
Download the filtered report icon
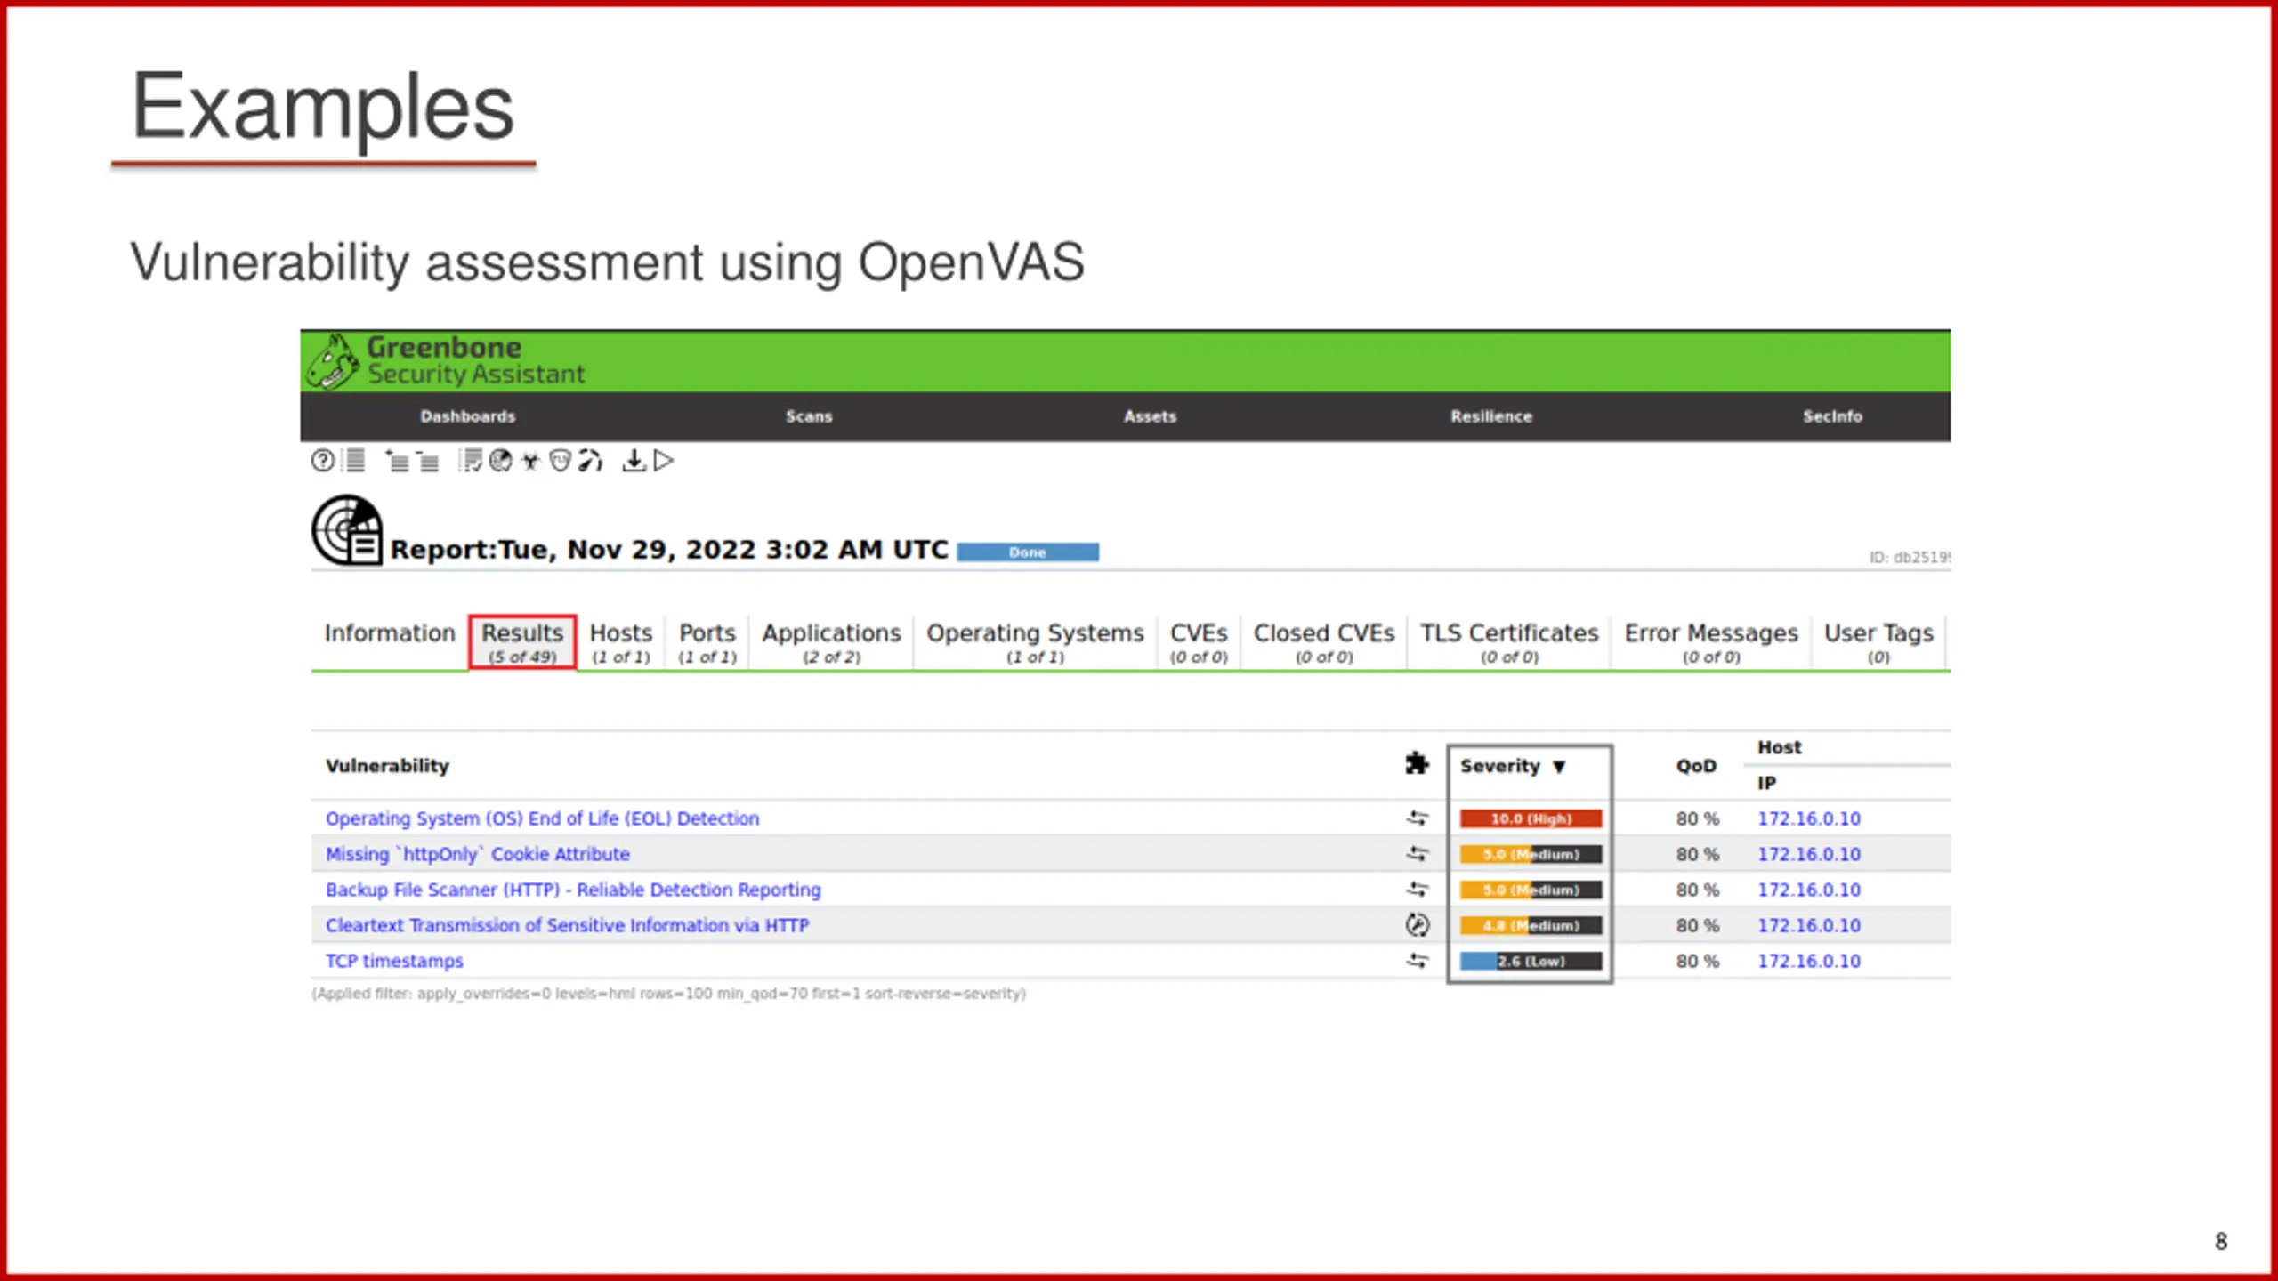[634, 461]
